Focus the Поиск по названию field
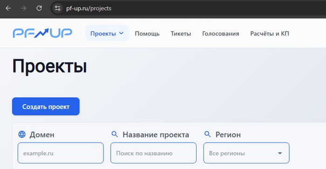This screenshot has width=326, height=169. click(153, 153)
